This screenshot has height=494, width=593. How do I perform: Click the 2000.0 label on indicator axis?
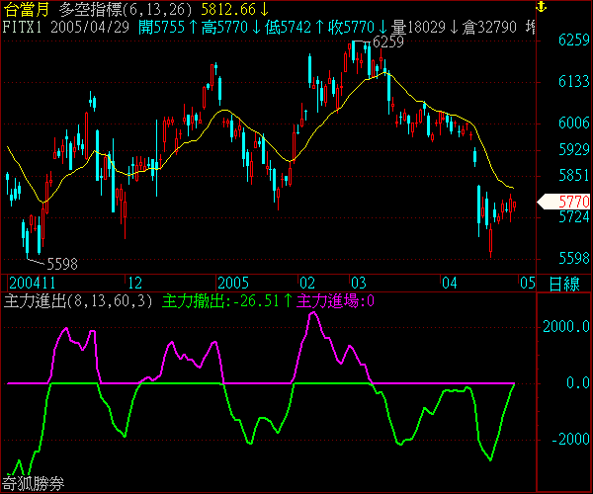(x=569, y=326)
